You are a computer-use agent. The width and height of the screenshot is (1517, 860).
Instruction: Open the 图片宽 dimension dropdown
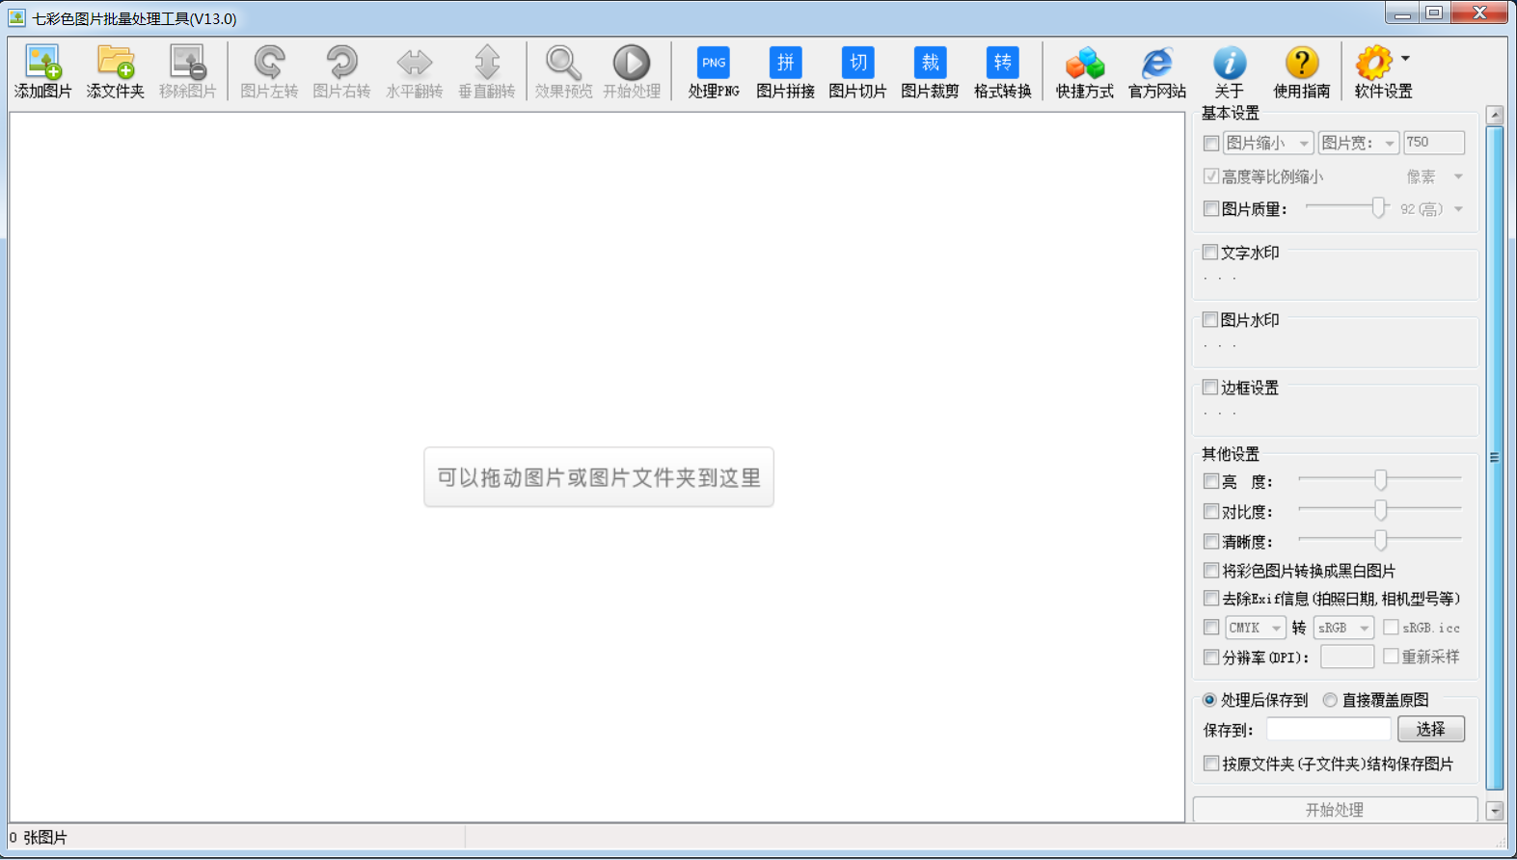click(x=1359, y=143)
